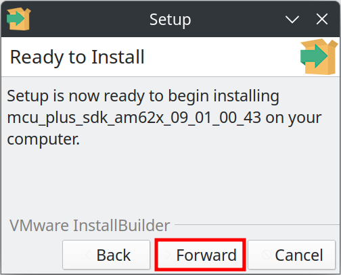The image size is (341, 275).
Task: Click the installer package icon in header
Action: click(x=319, y=57)
